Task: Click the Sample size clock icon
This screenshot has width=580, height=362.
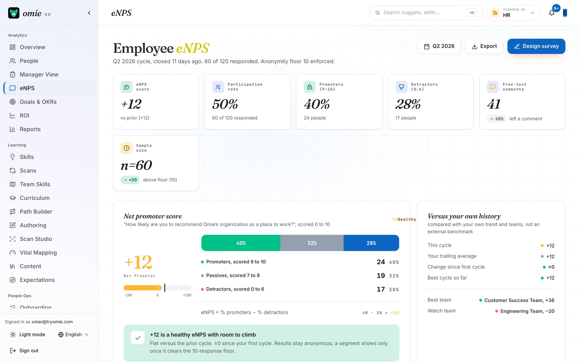Action: coord(127,148)
